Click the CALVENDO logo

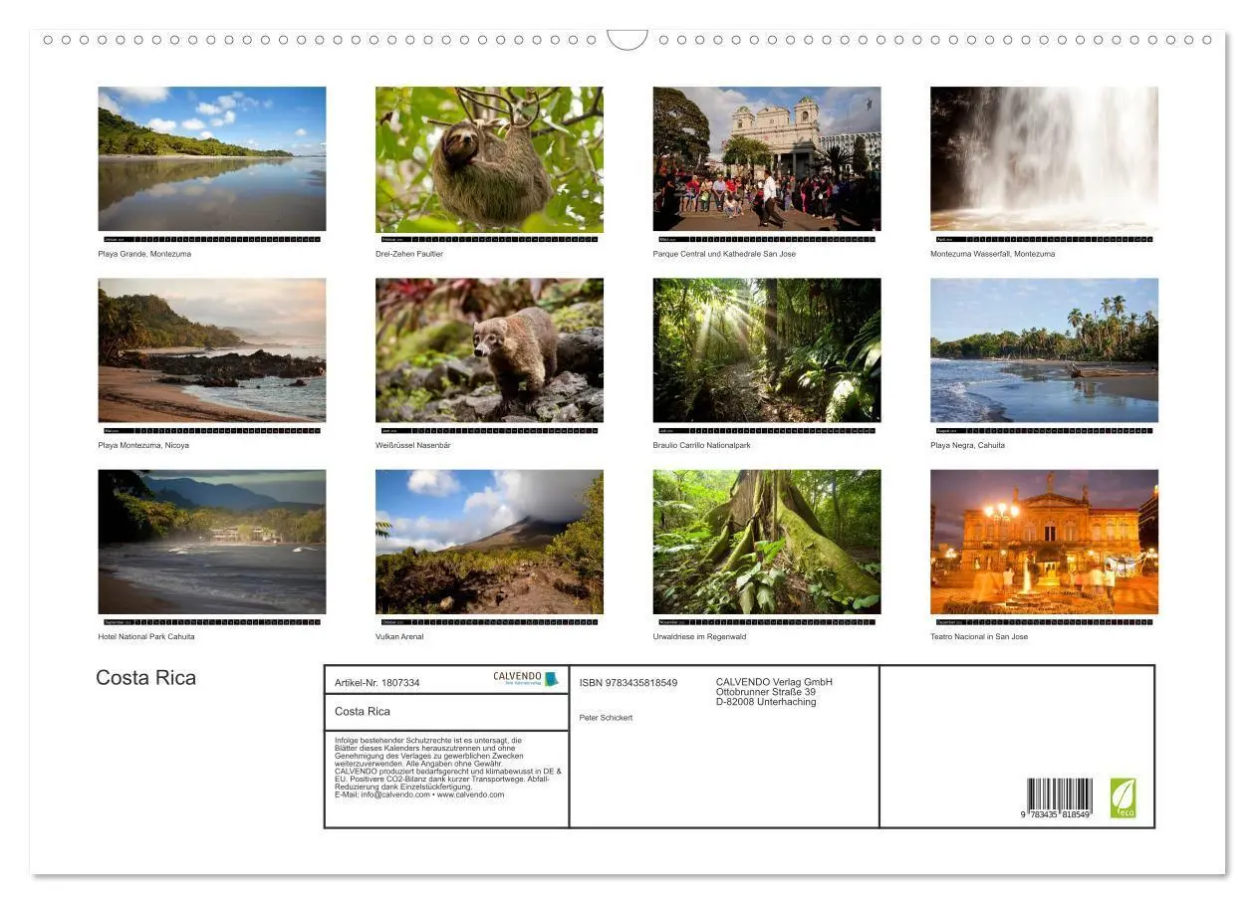[525, 679]
